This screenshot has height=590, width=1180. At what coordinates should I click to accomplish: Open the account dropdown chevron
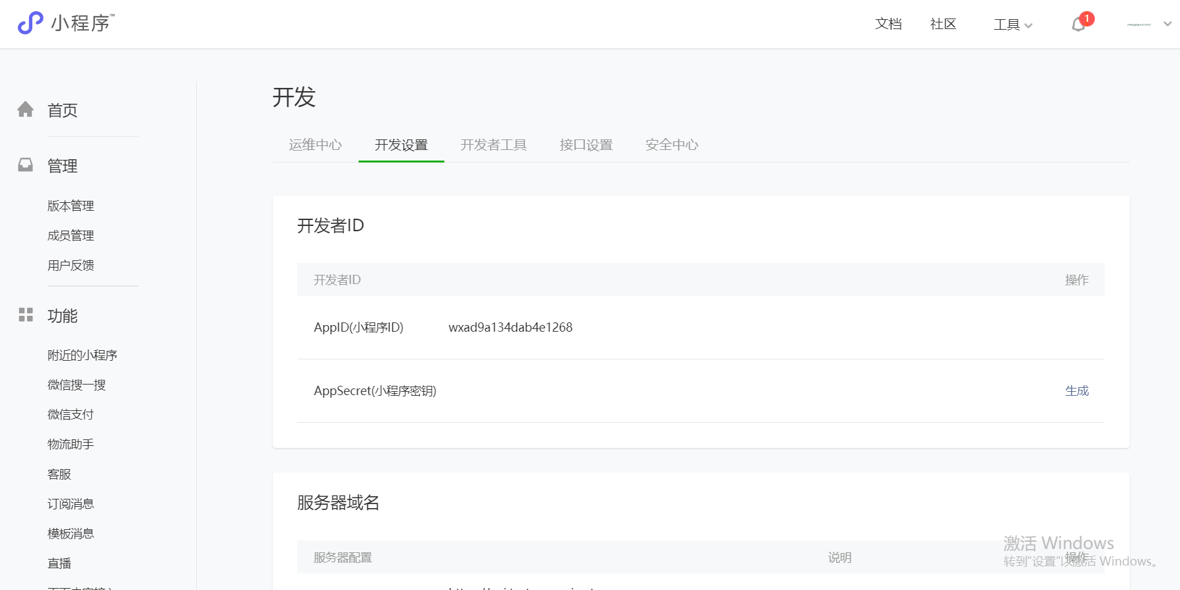1167,24
